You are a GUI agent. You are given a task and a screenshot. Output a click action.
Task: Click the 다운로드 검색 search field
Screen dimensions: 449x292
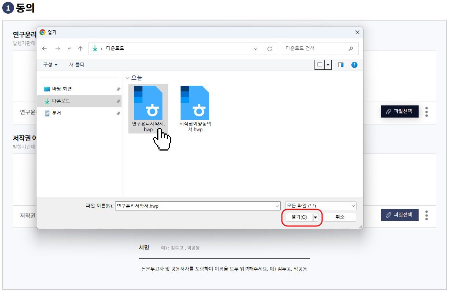point(315,49)
